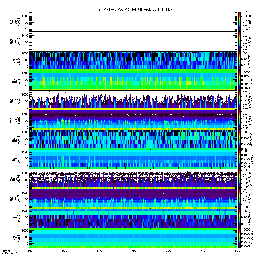Click the 'thd fff 32 scm3' panel label

15,120
